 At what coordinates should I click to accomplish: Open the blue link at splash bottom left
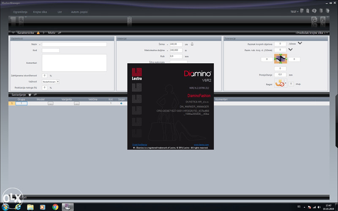click(139, 145)
